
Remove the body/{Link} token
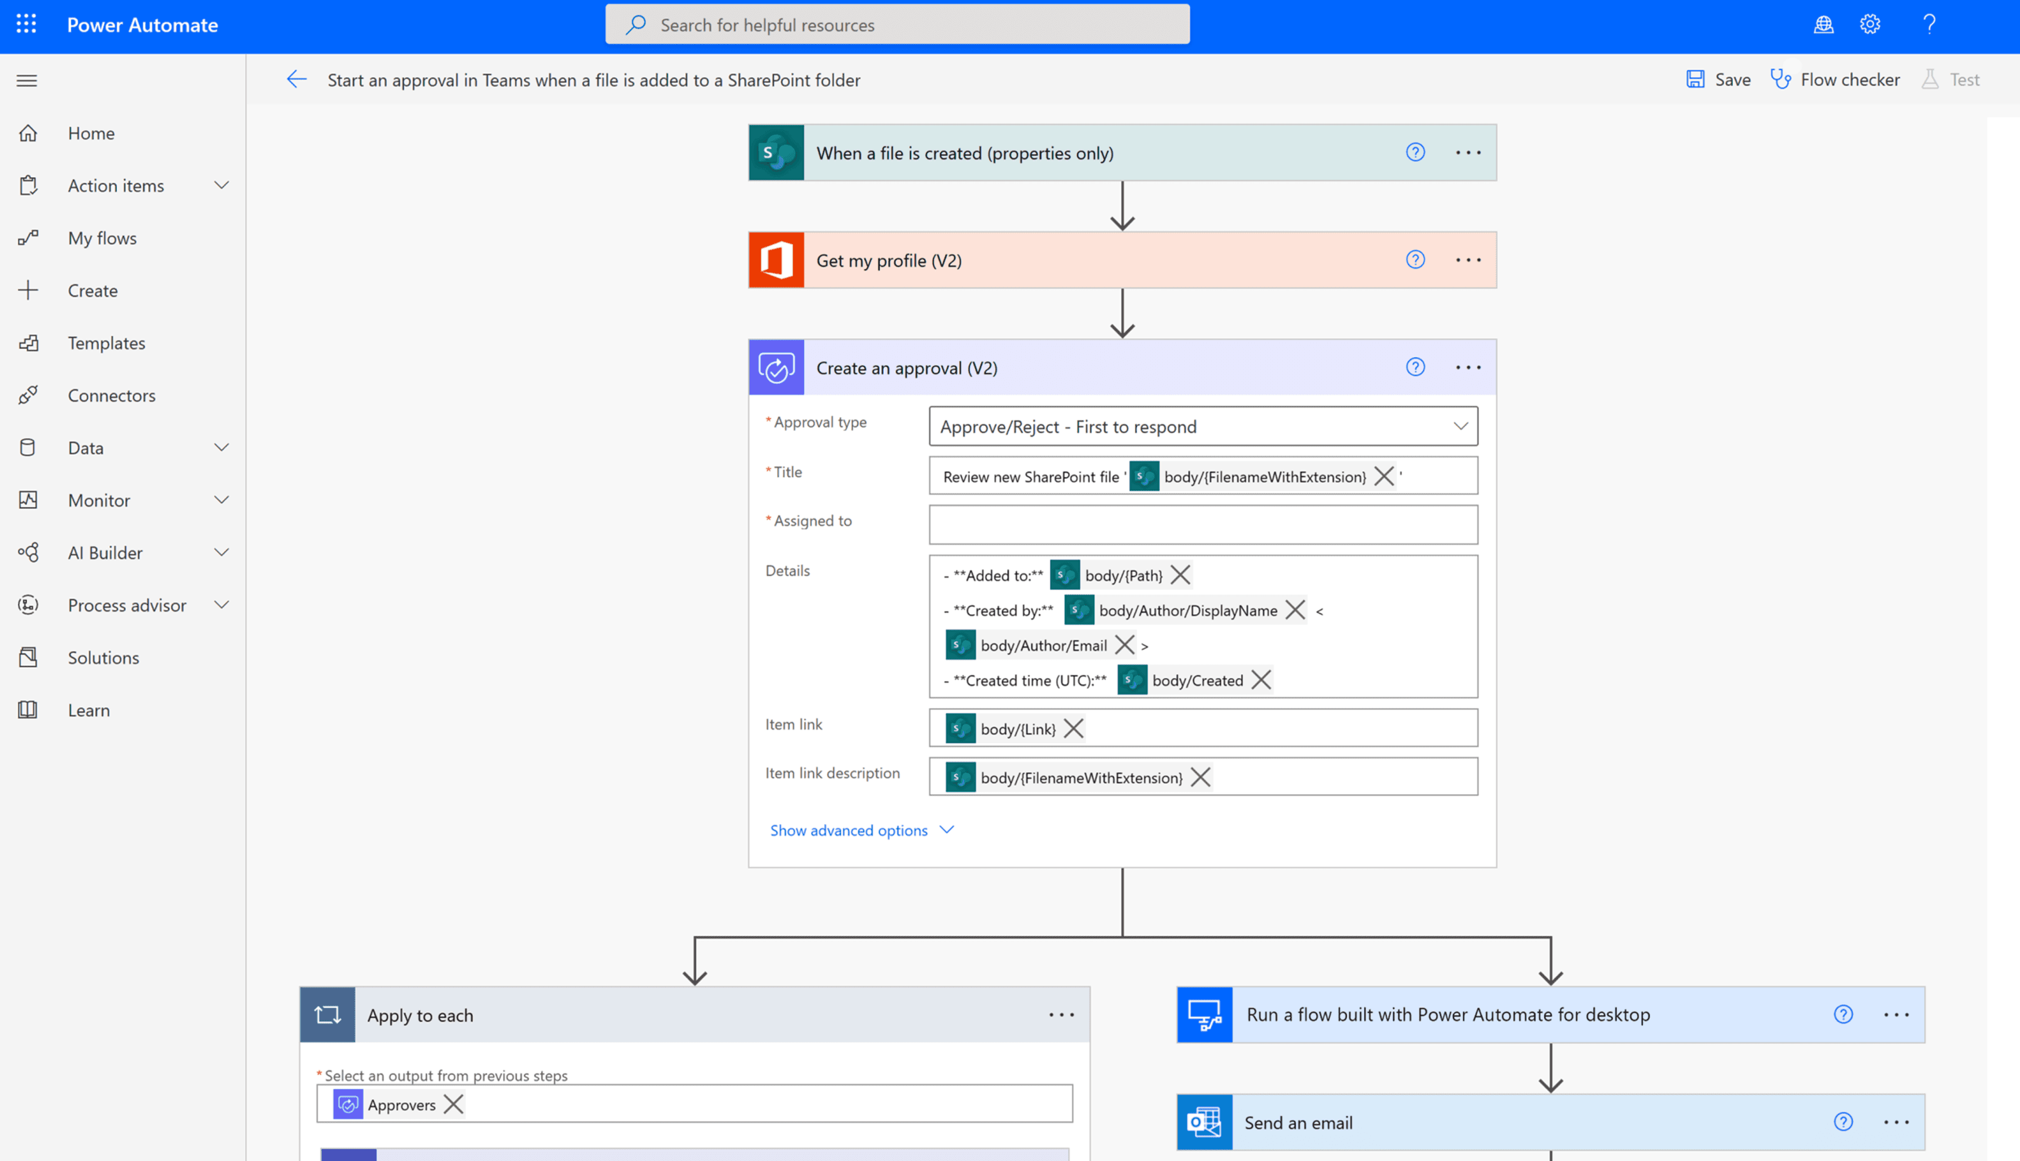(1074, 729)
